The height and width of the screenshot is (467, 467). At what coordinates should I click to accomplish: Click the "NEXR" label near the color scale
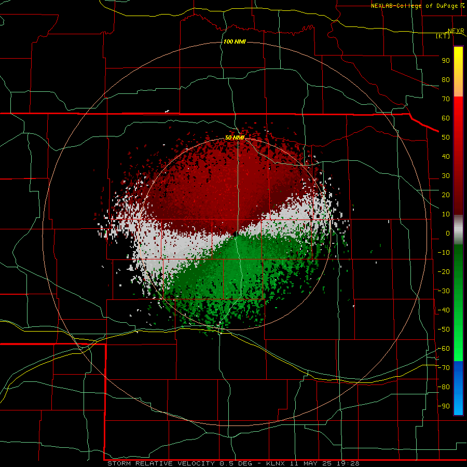[456, 31]
